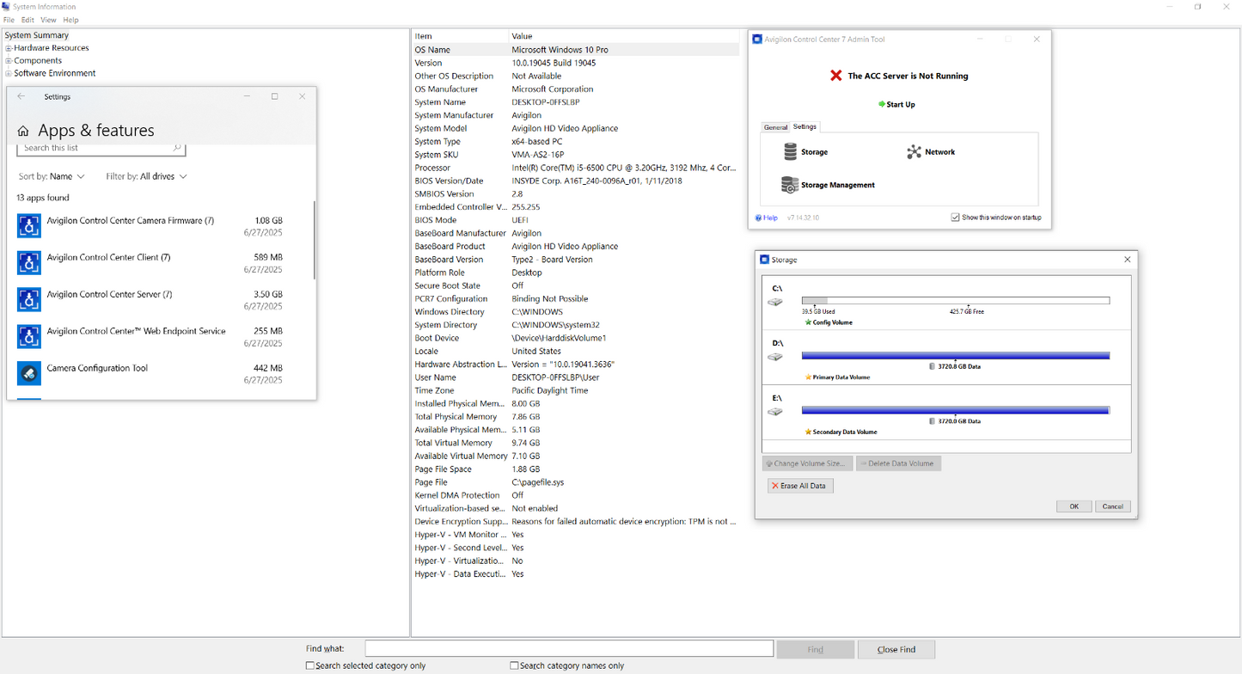Click the Search this list field
The image size is (1242, 674).
[x=101, y=149]
